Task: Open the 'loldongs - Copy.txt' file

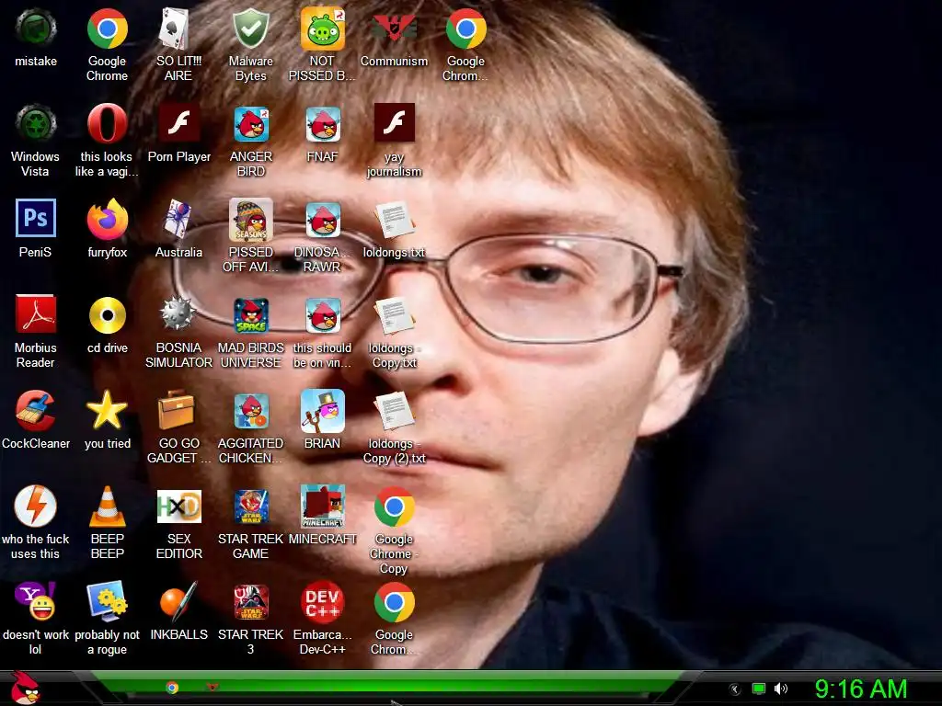Action: pyautogui.click(x=394, y=314)
